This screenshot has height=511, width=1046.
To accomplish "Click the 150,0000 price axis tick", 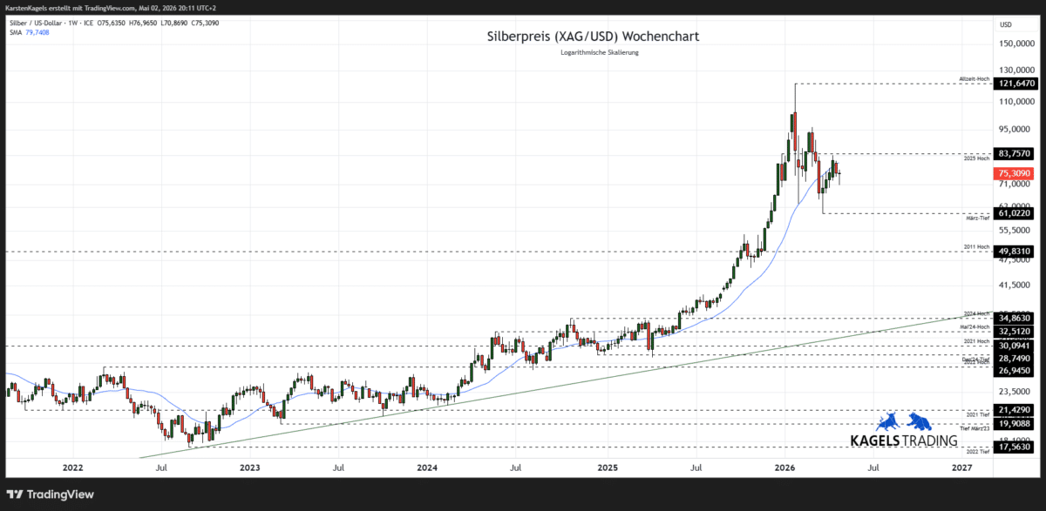I will tap(1017, 43).
